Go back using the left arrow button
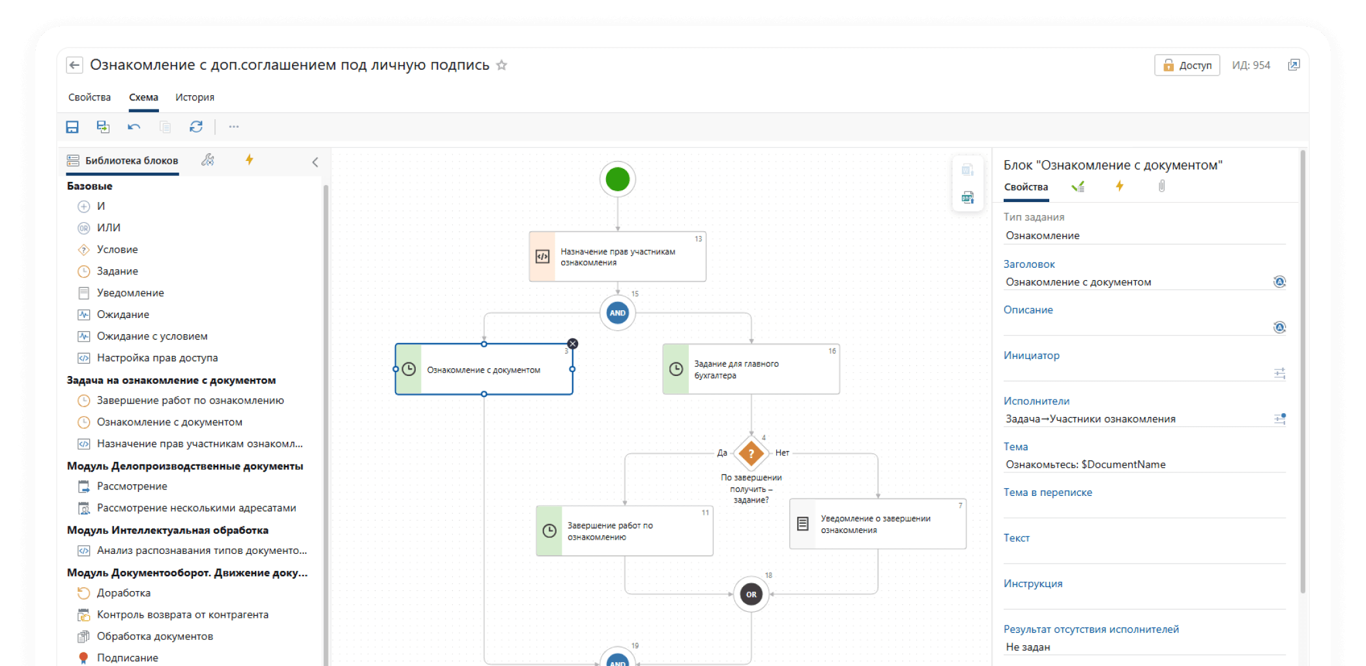Screen dimensions: 1366x666 click(x=74, y=65)
